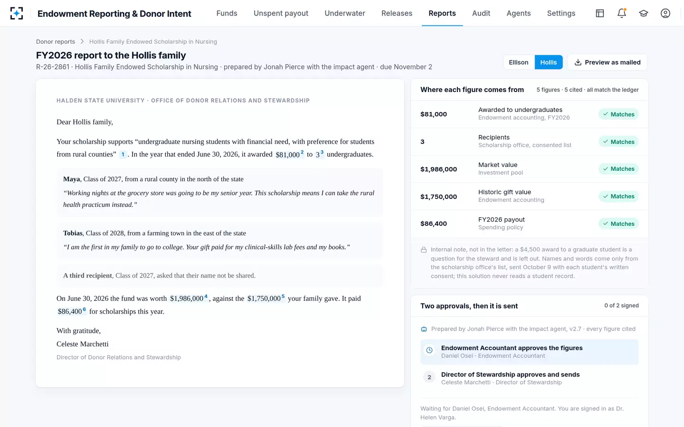Switch to Releases tab

point(397,13)
